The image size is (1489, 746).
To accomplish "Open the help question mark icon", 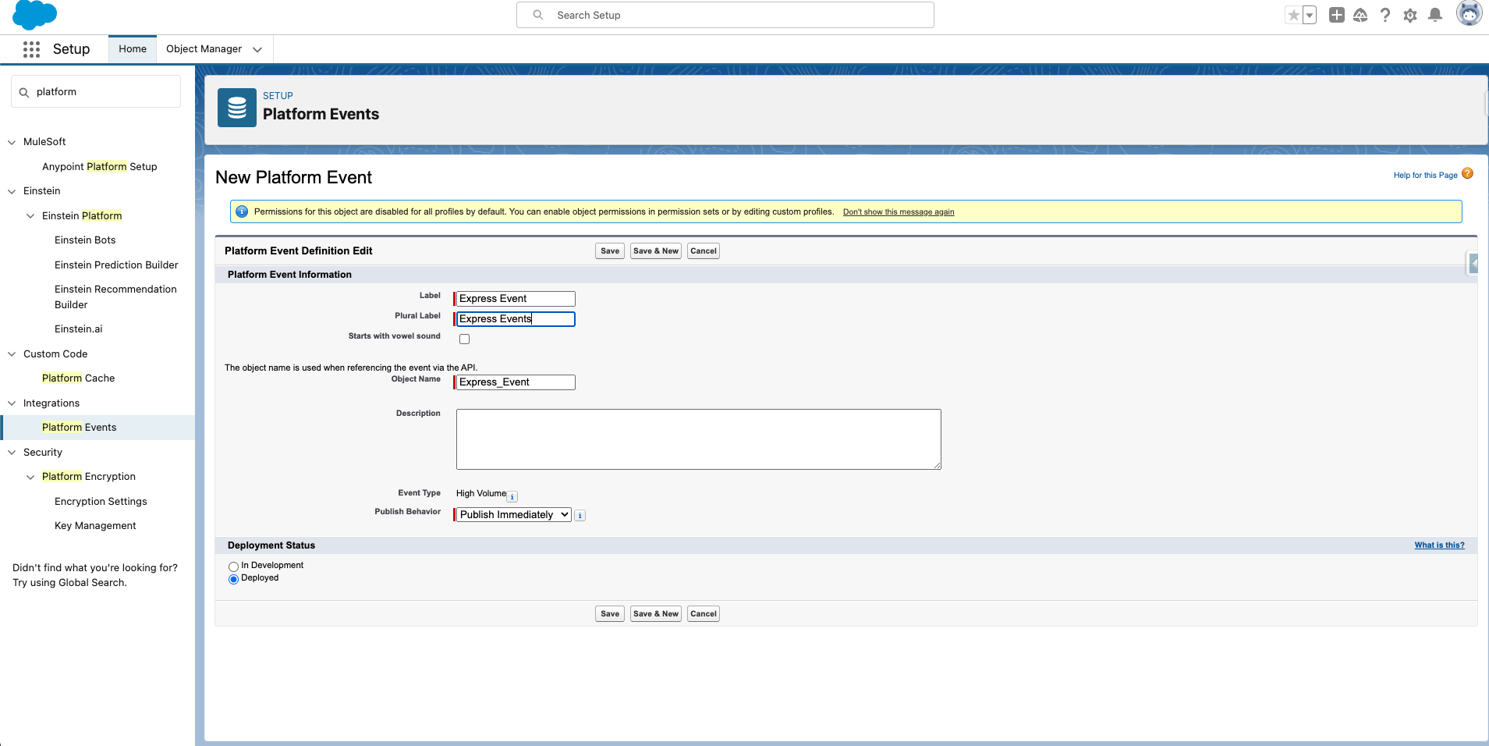I will [1385, 15].
